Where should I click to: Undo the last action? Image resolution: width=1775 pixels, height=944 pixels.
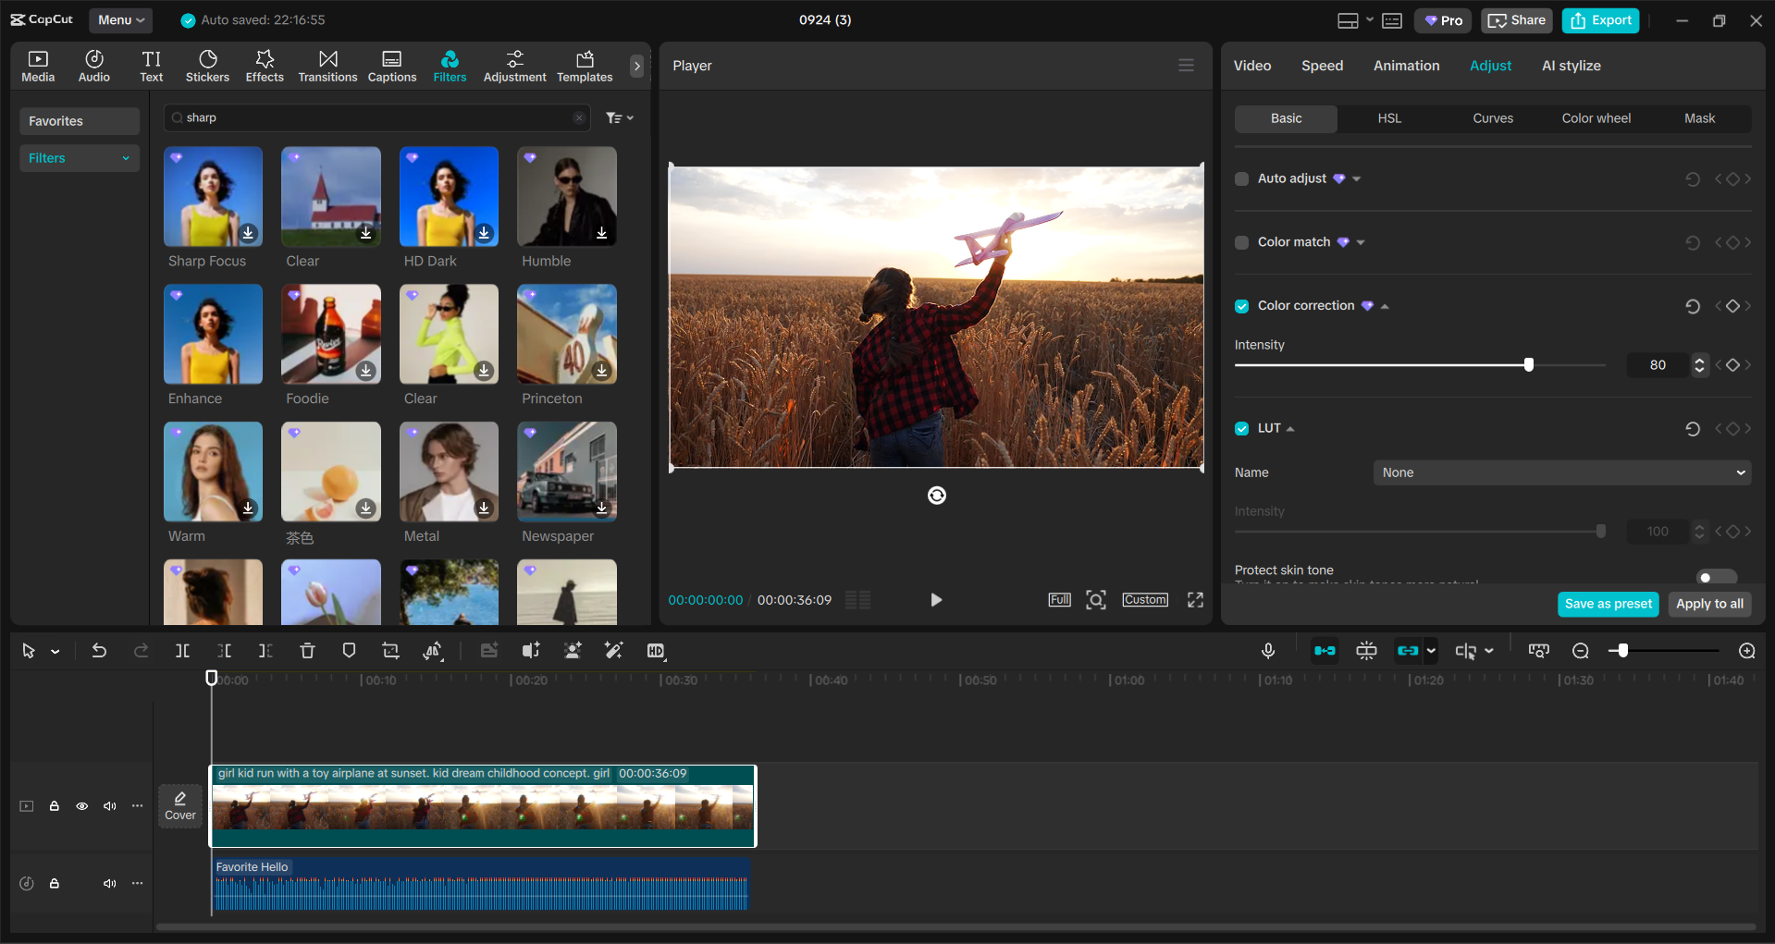tap(99, 651)
